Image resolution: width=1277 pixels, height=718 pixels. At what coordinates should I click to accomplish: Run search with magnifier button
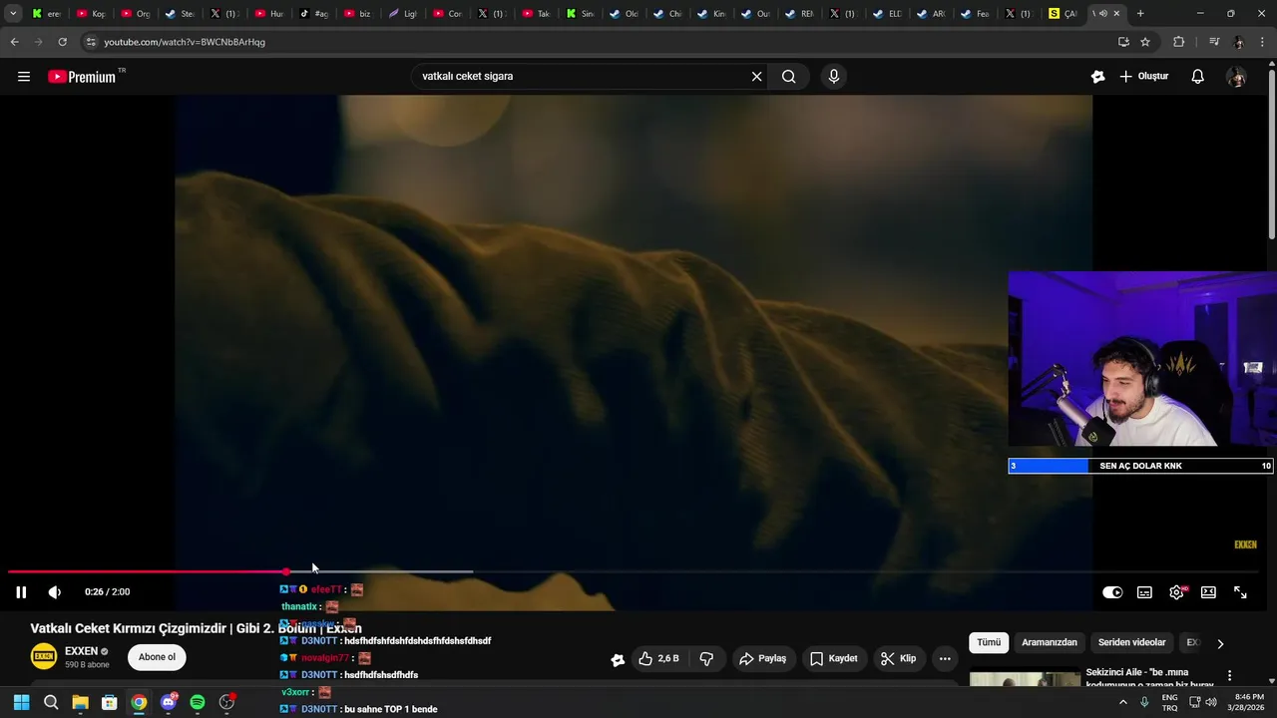pos(788,77)
